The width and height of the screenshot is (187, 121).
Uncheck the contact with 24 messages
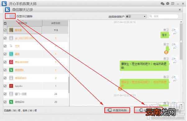(x=5, y=94)
